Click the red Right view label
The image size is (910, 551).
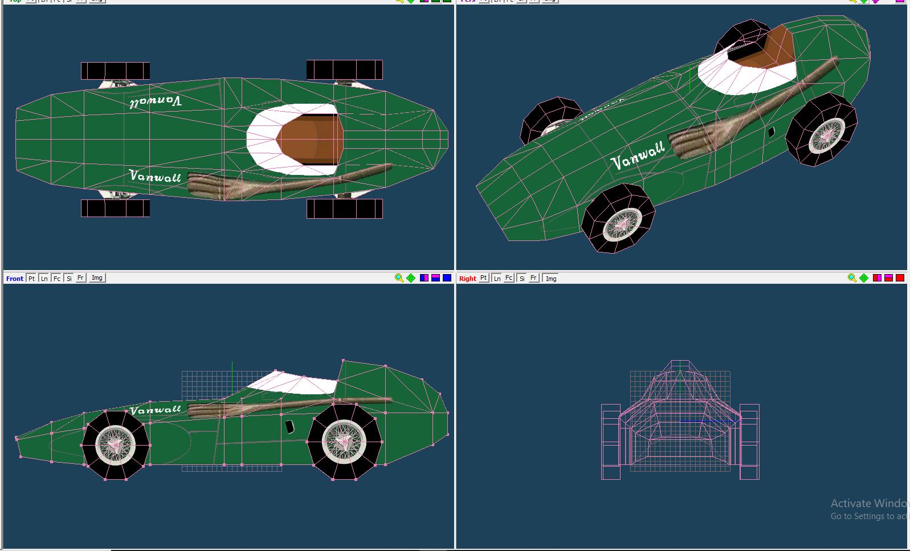click(x=467, y=279)
